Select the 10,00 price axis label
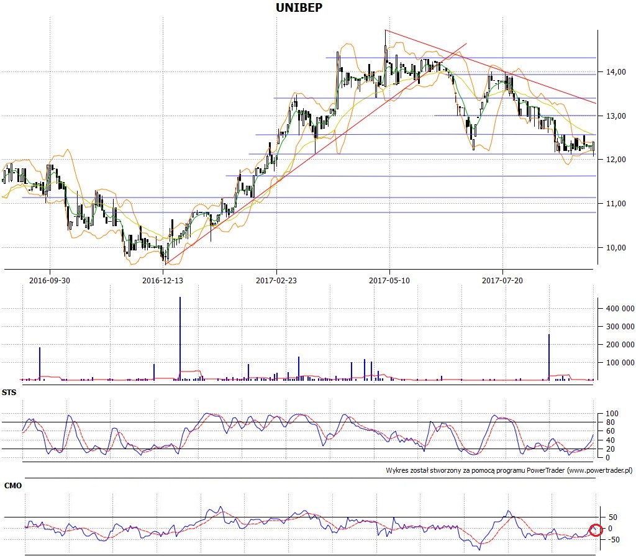 click(x=616, y=248)
